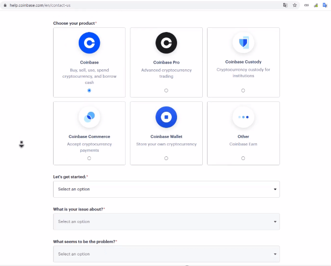Click the black Coinbase Pro logo icon

(x=167, y=43)
